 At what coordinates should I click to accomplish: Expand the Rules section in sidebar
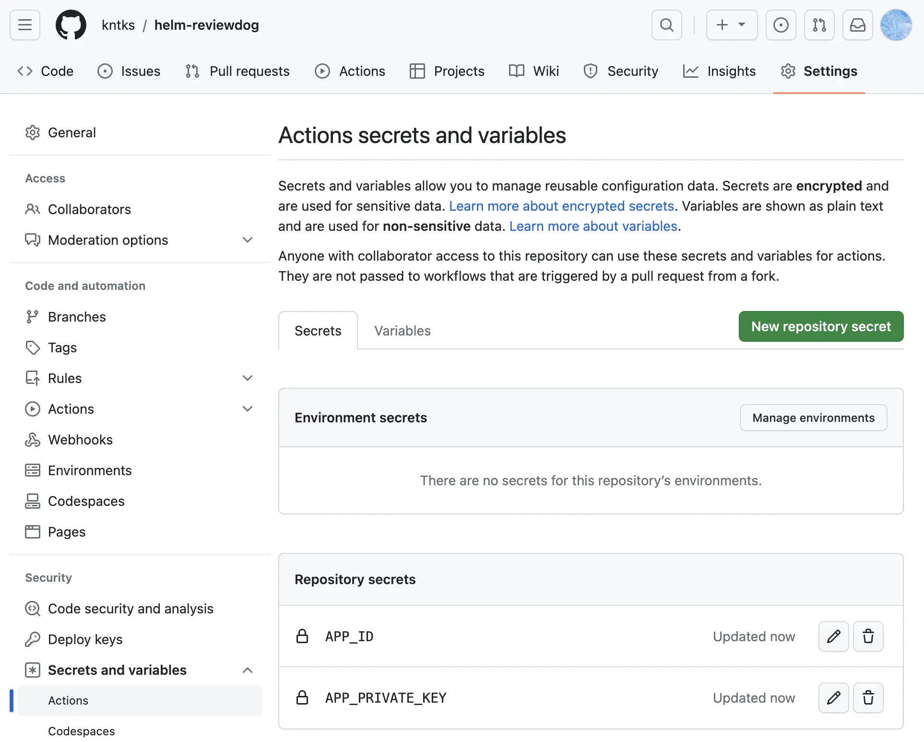coord(248,378)
